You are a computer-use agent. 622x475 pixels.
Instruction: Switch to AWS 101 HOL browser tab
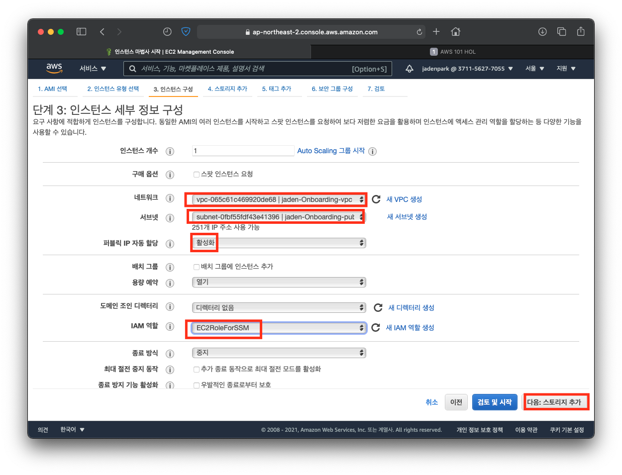pyautogui.click(x=452, y=52)
